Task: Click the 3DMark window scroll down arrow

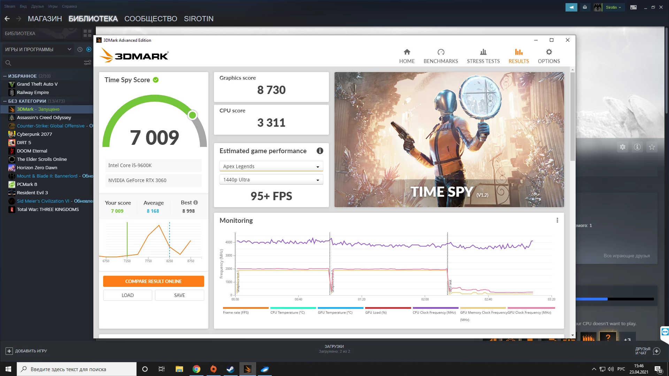Action: click(x=572, y=335)
